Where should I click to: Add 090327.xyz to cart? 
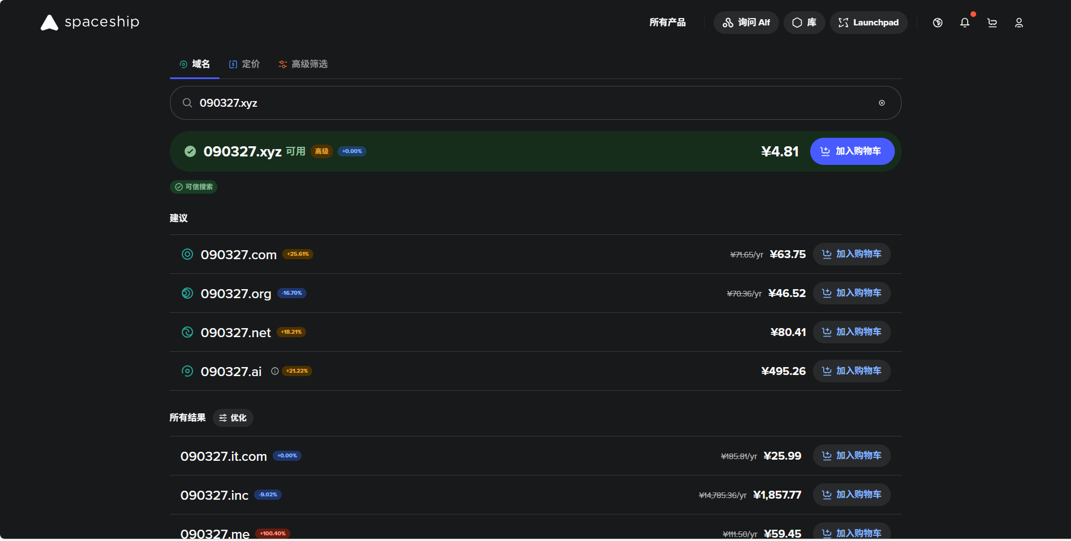click(x=851, y=151)
